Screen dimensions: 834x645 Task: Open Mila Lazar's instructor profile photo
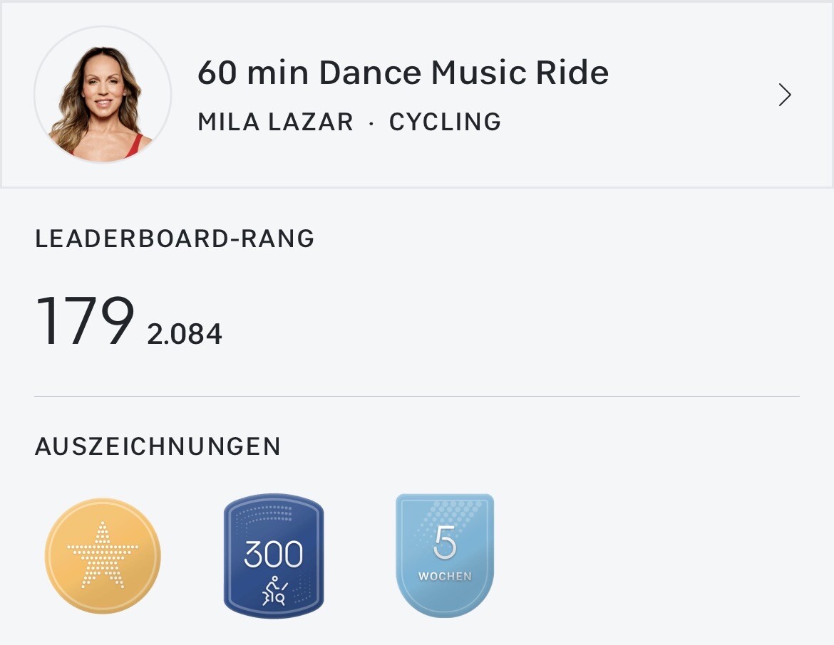coord(103,95)
